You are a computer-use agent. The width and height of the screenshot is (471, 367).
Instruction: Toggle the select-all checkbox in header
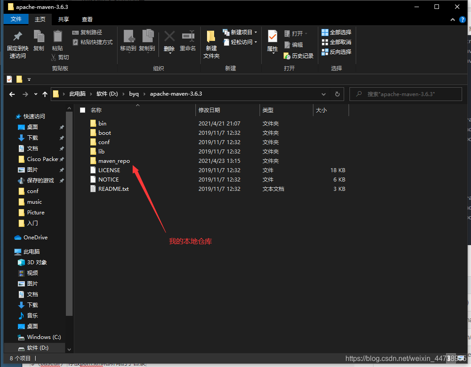[83, 110]
